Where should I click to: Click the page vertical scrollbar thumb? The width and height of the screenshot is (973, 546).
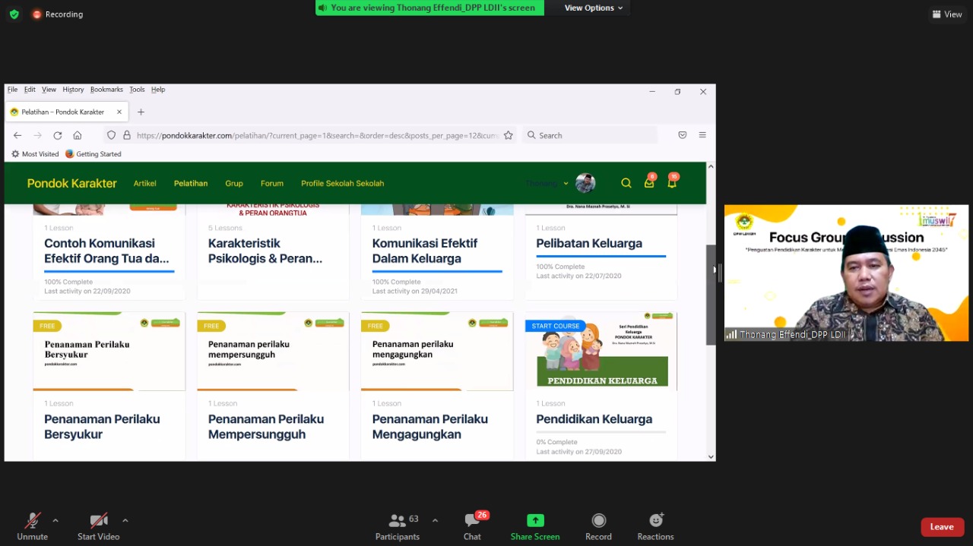tap(711, 295)
